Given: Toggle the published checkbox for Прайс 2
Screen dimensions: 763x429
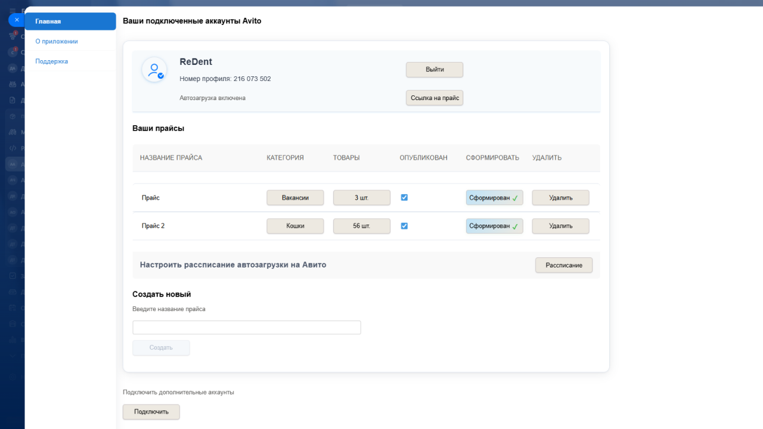Looking at the screenshot, I should click(x=404, y=226).
